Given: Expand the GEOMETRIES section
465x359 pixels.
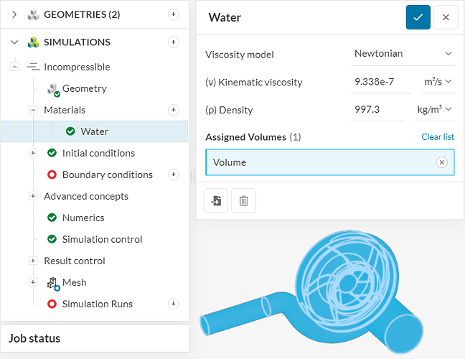Looking at the screenshot, I should click(14, 14).
